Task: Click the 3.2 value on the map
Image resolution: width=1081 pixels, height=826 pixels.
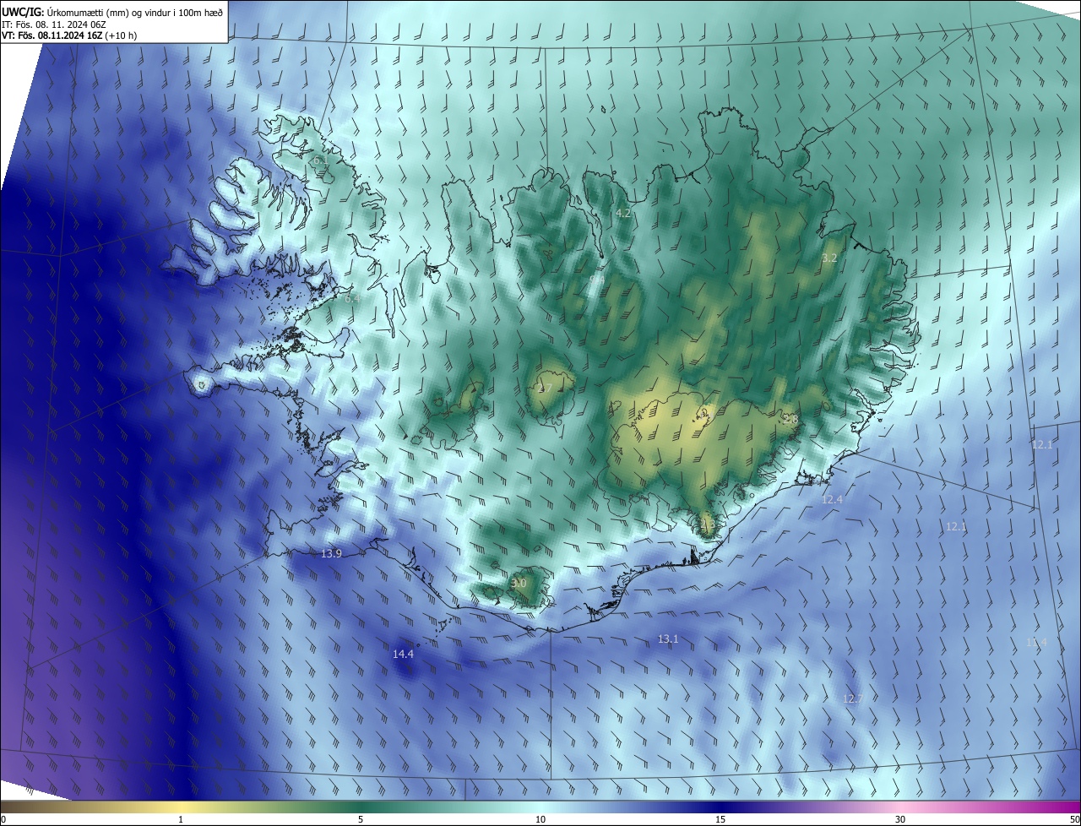Action: 829,258
